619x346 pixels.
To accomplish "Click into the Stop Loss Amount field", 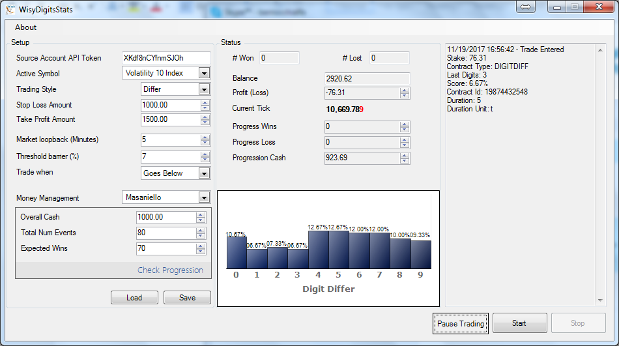I will (171, 105).
